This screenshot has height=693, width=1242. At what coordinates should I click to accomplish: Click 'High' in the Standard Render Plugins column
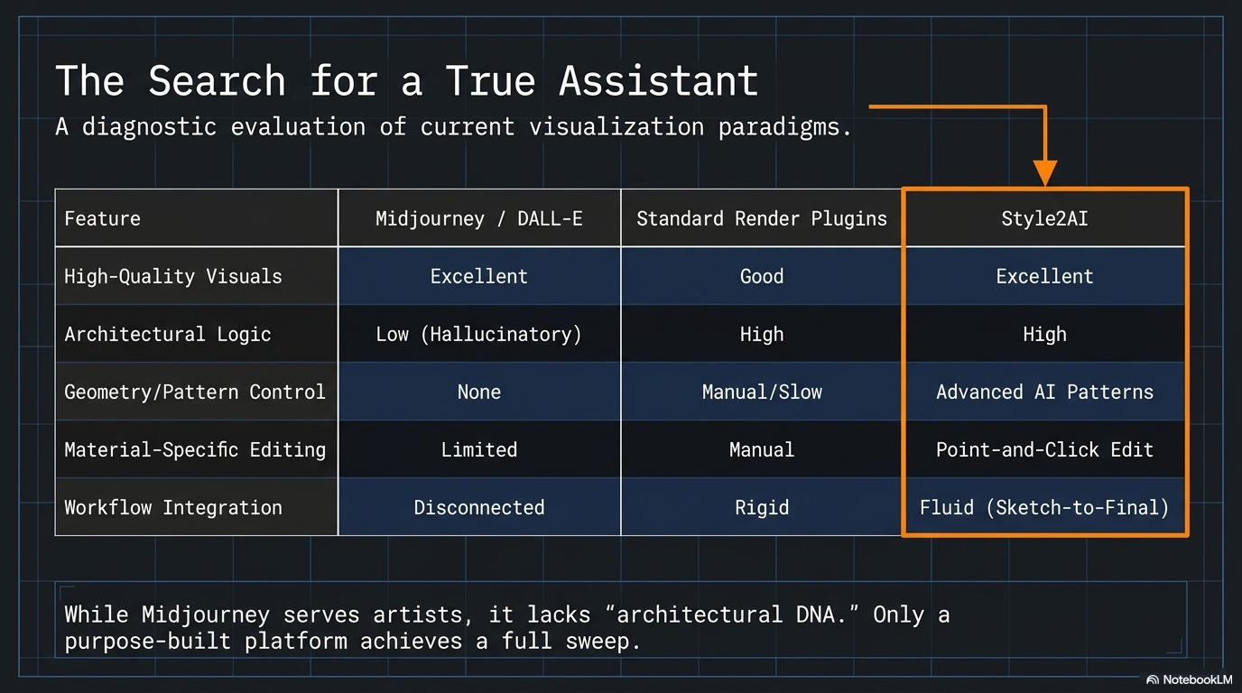(762, 334)
